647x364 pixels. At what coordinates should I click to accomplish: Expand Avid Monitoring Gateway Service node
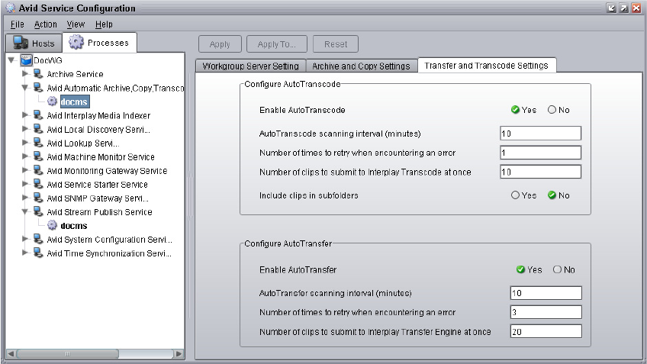tap(25, 170)
